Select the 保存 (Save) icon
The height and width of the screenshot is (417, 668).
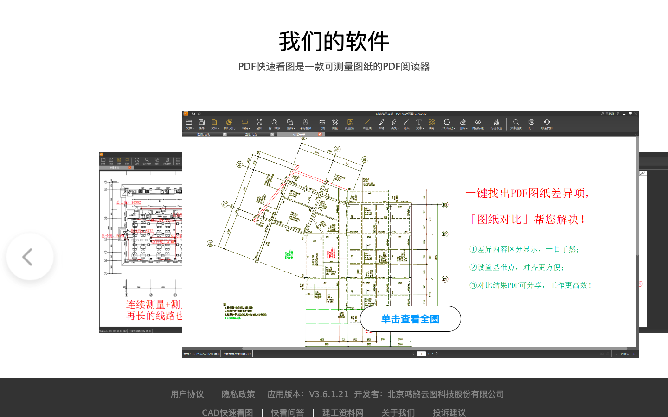click(201, 123)
